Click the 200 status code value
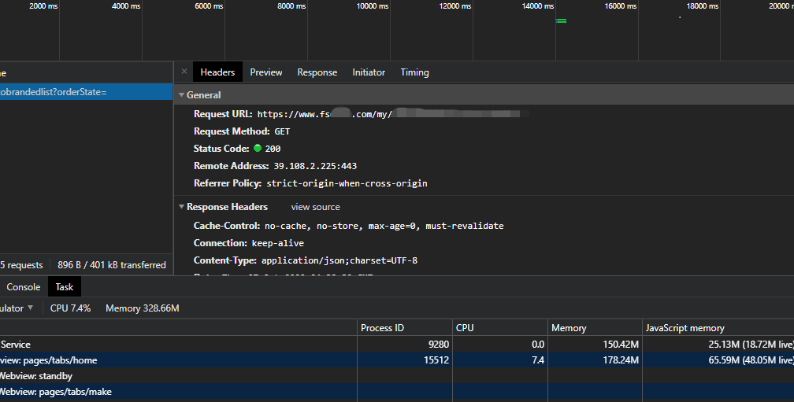 pos(273,149)
